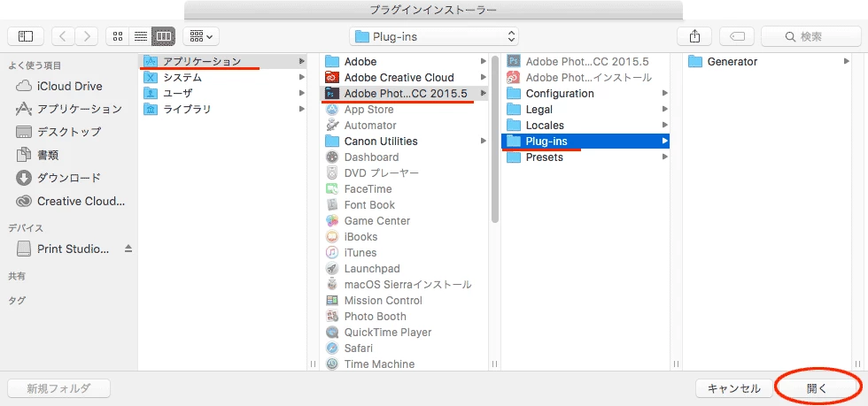Screen dimensions: 868x406
Task: Click the Launchpad icon
Action: [x=332, y=268]
